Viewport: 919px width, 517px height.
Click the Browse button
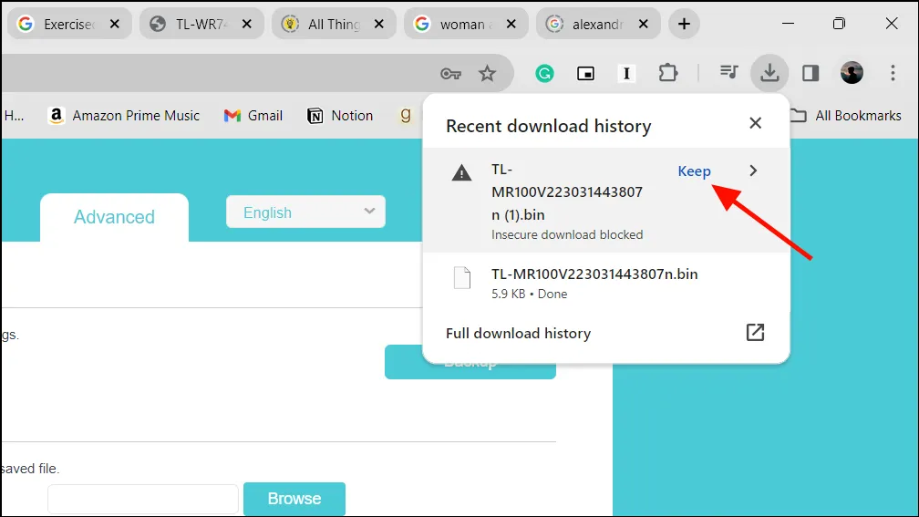pos(294,499)
